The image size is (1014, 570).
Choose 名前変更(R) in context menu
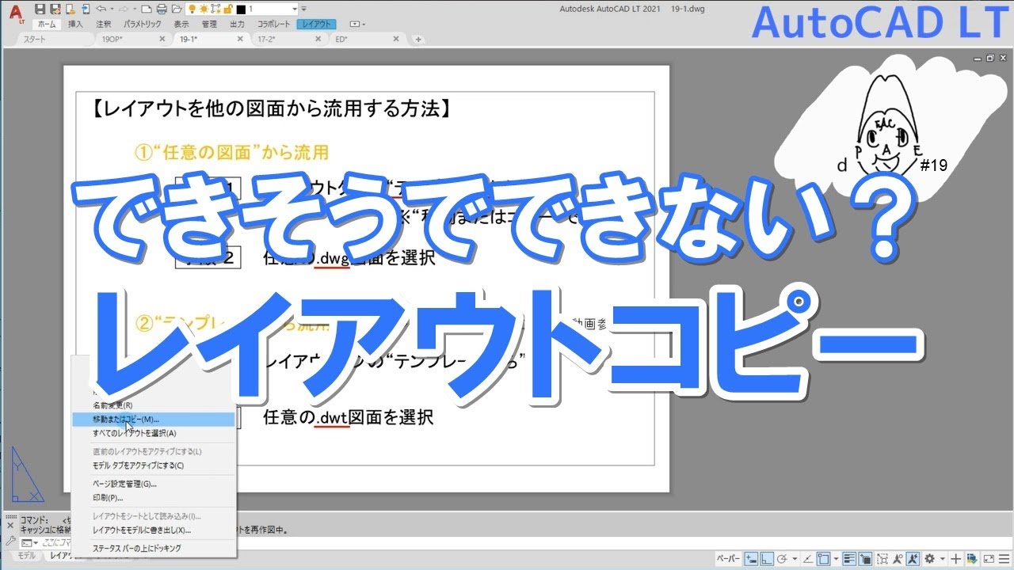(x=153, y=405)
